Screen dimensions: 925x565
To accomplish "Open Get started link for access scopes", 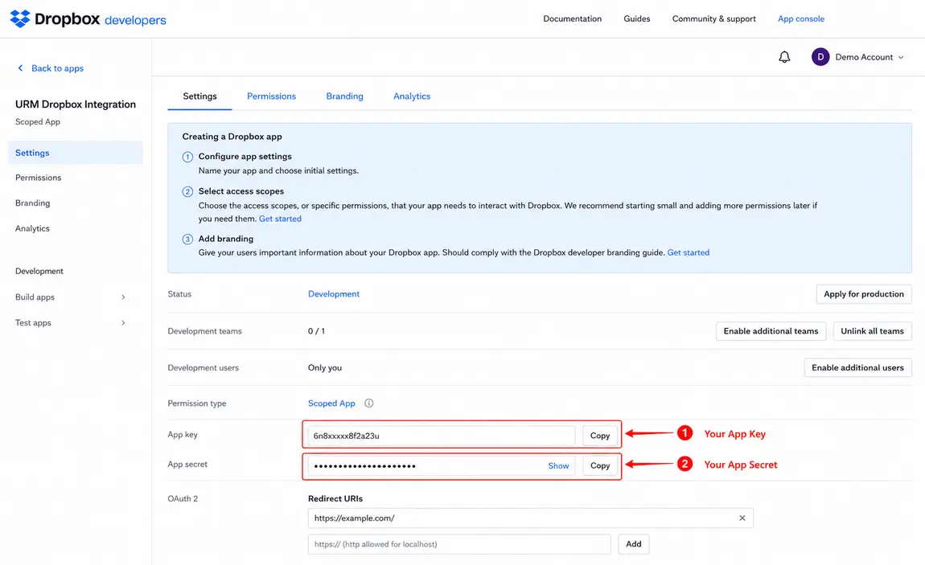I will tap(280, 219).
